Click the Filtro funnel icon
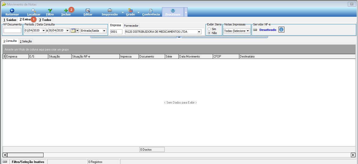 pyautogui.click(x=50, y=10)
